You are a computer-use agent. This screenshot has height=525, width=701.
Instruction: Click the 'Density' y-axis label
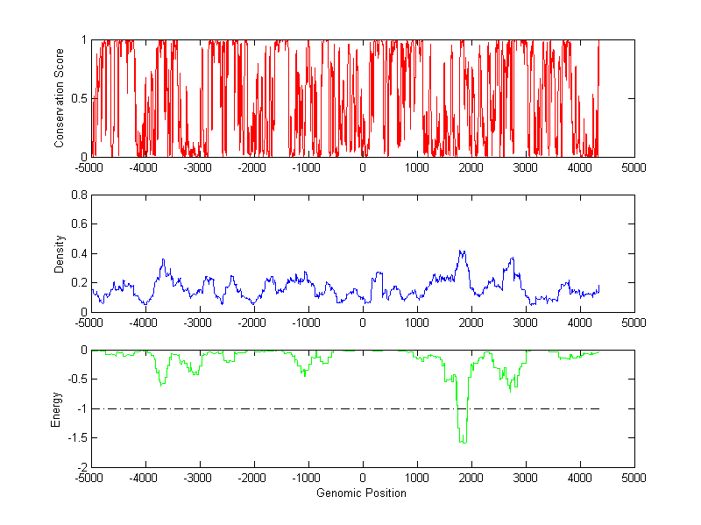[60, 253]
